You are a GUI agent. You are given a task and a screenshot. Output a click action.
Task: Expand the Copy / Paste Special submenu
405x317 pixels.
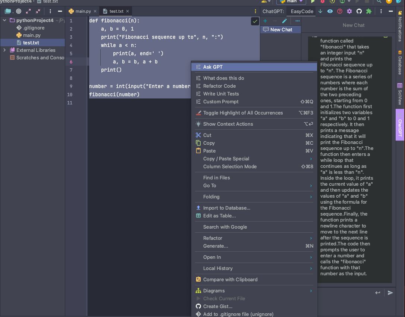tap(225, 158)
